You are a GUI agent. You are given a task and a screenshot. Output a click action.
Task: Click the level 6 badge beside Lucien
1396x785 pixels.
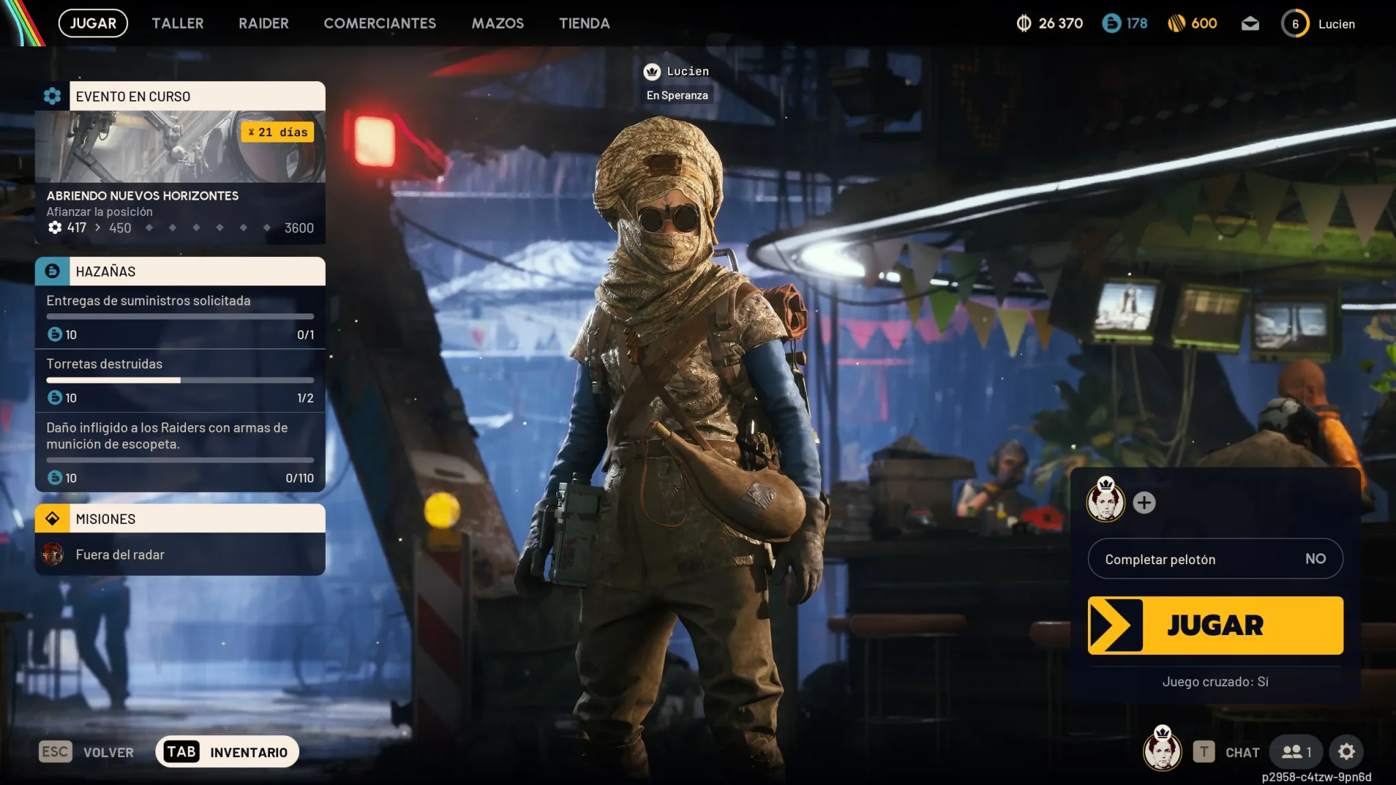[x=1295, y=24]
